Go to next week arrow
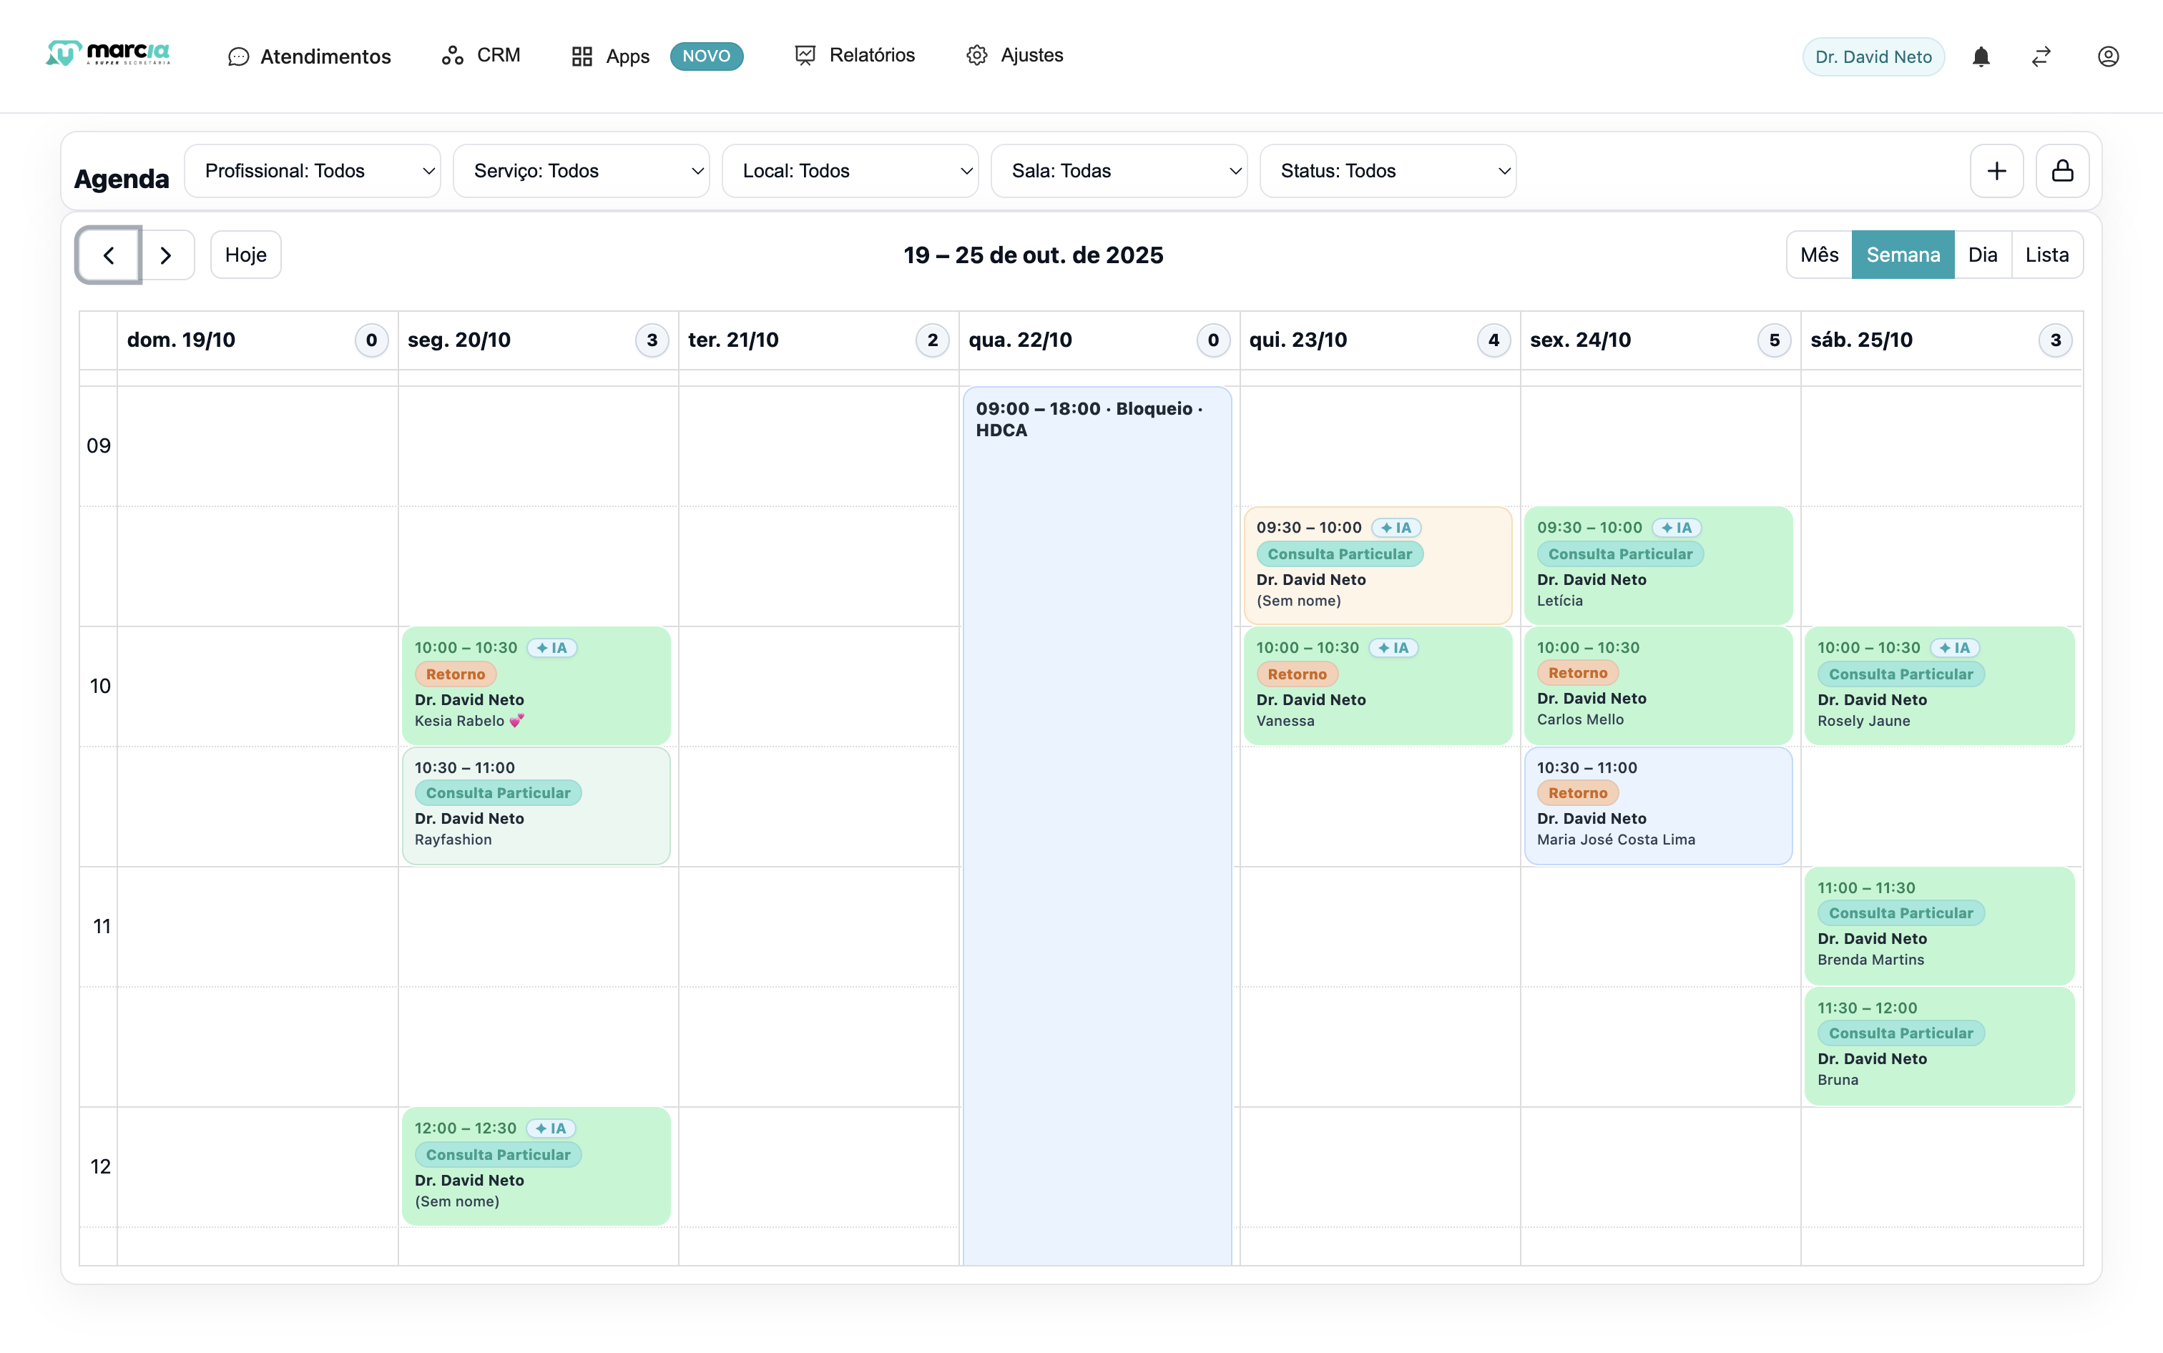 (165, 255)
